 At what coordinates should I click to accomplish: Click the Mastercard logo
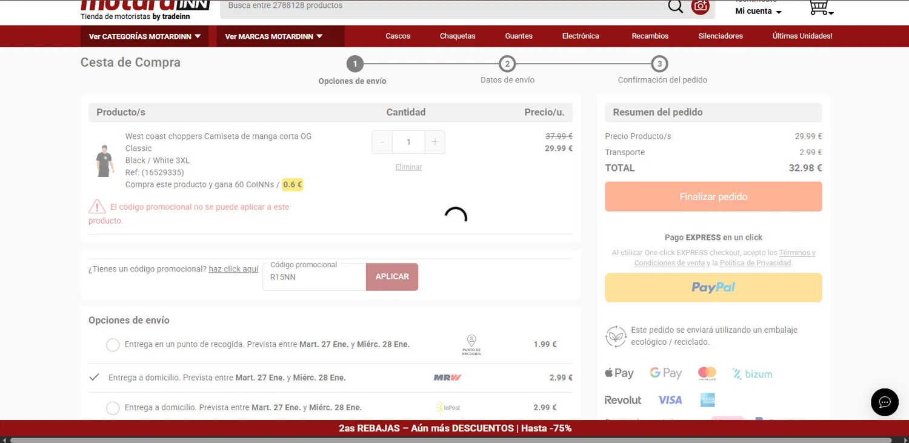707,373
